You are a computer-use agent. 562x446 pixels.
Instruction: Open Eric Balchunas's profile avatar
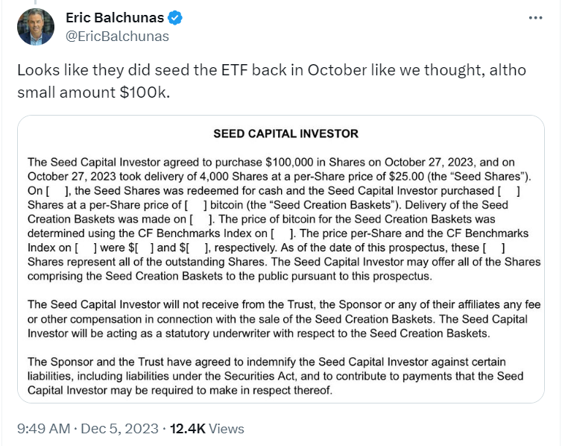pyautogui.click(x=35, y=27)
